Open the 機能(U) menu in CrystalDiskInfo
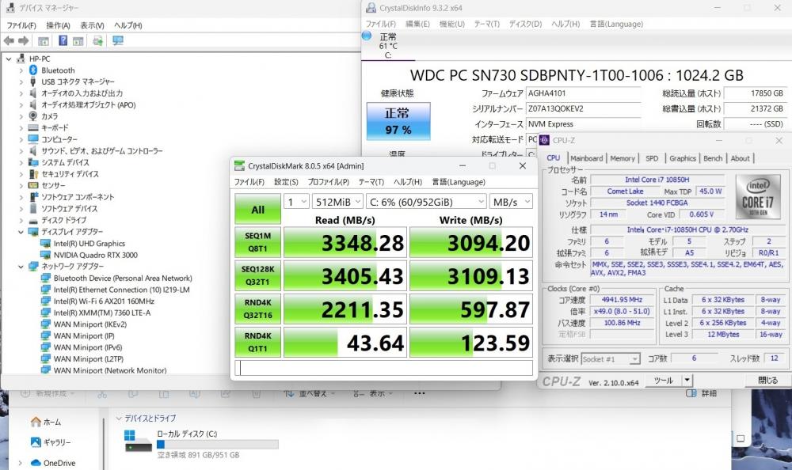 click(x=452, y=25)
